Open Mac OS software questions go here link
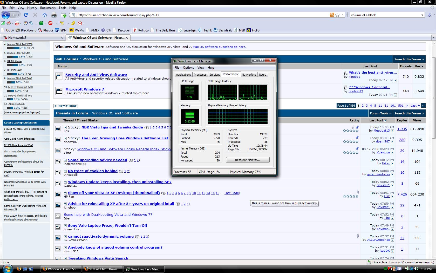 click(219, 47)
